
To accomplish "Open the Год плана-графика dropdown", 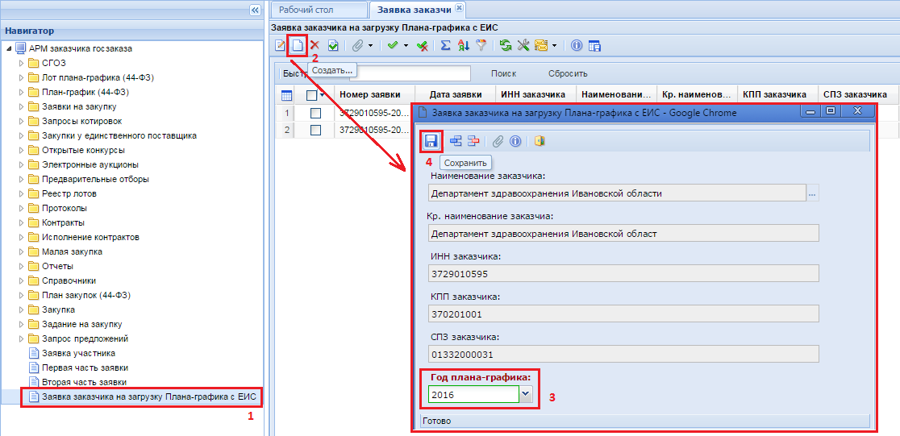I will click(x=526, y=394).
